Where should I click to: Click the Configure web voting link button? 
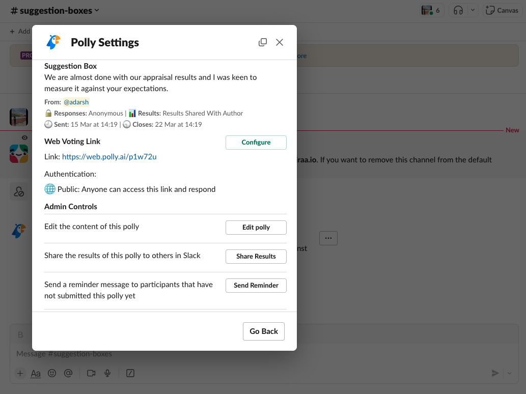pos(256,143)
